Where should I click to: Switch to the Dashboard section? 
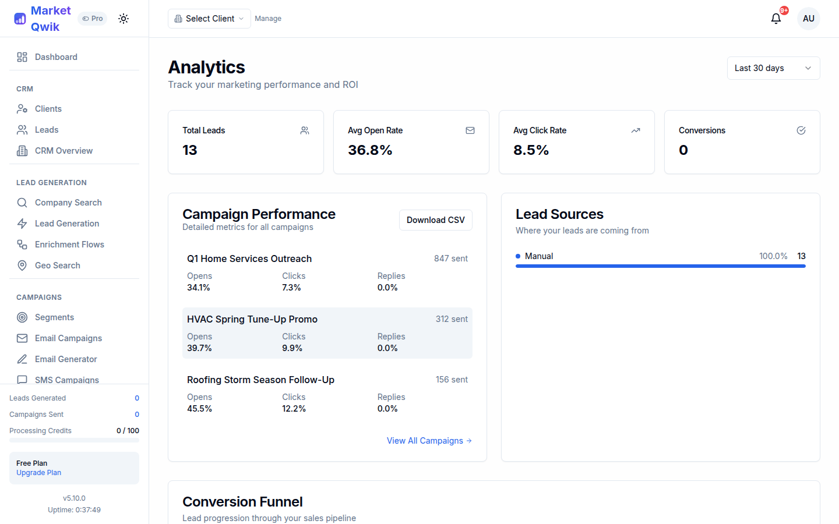[56, 56]
